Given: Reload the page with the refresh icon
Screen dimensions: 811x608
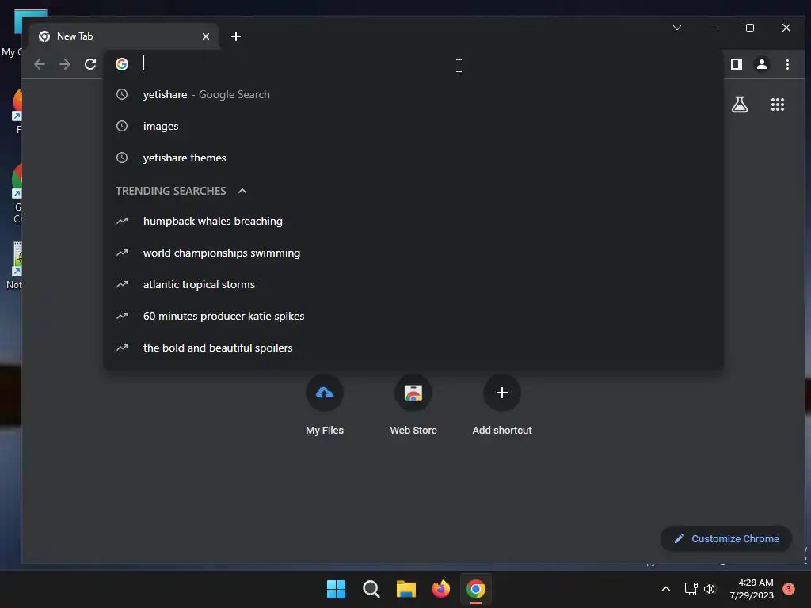Looking at the screenshot, I should (x=90, y=64).
